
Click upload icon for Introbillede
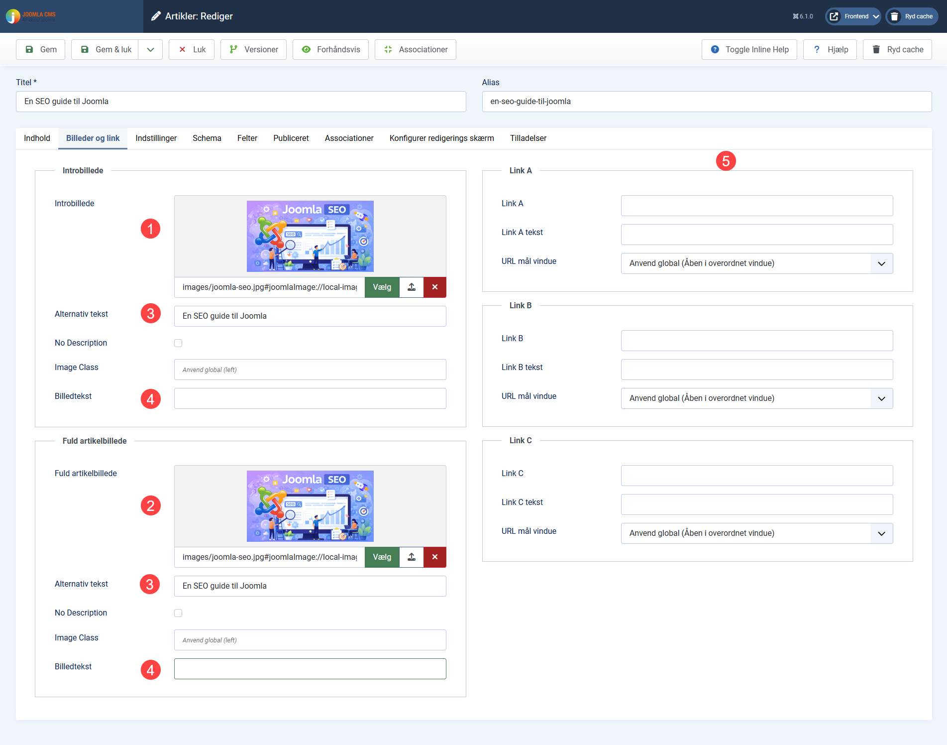(x=412, y=287)
